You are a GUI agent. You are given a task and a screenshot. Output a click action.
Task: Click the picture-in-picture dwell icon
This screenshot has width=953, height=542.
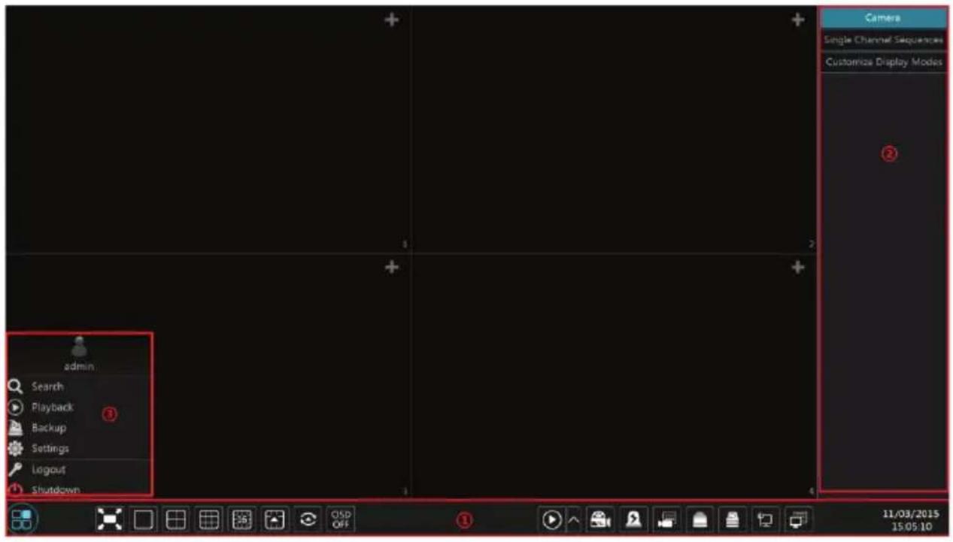click(275, 519)
